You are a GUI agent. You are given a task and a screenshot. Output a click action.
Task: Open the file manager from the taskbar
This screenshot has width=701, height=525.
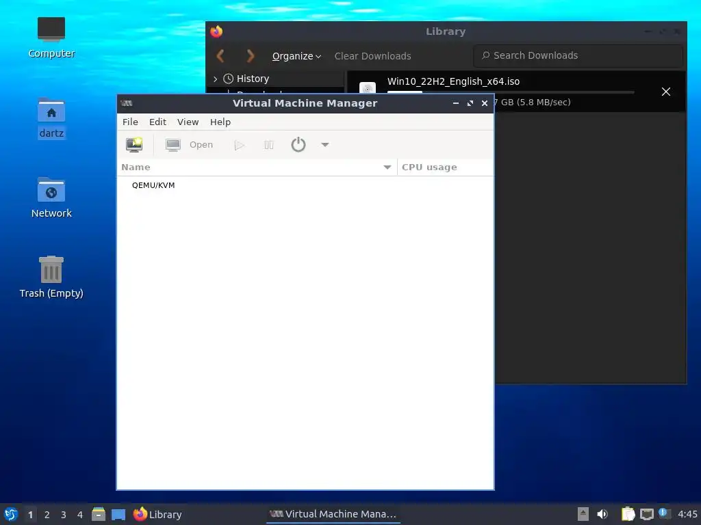tap(99, 514)
